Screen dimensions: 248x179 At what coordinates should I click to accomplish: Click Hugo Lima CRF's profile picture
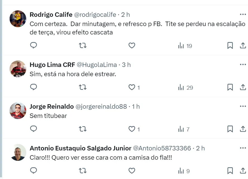coord(18,69)
